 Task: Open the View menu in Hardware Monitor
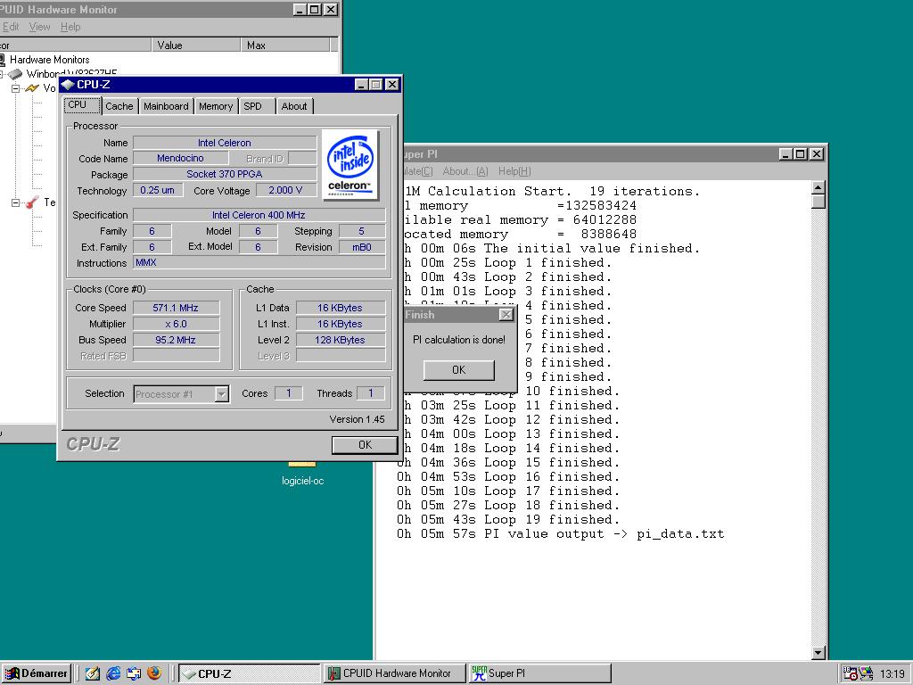(39, 27)
